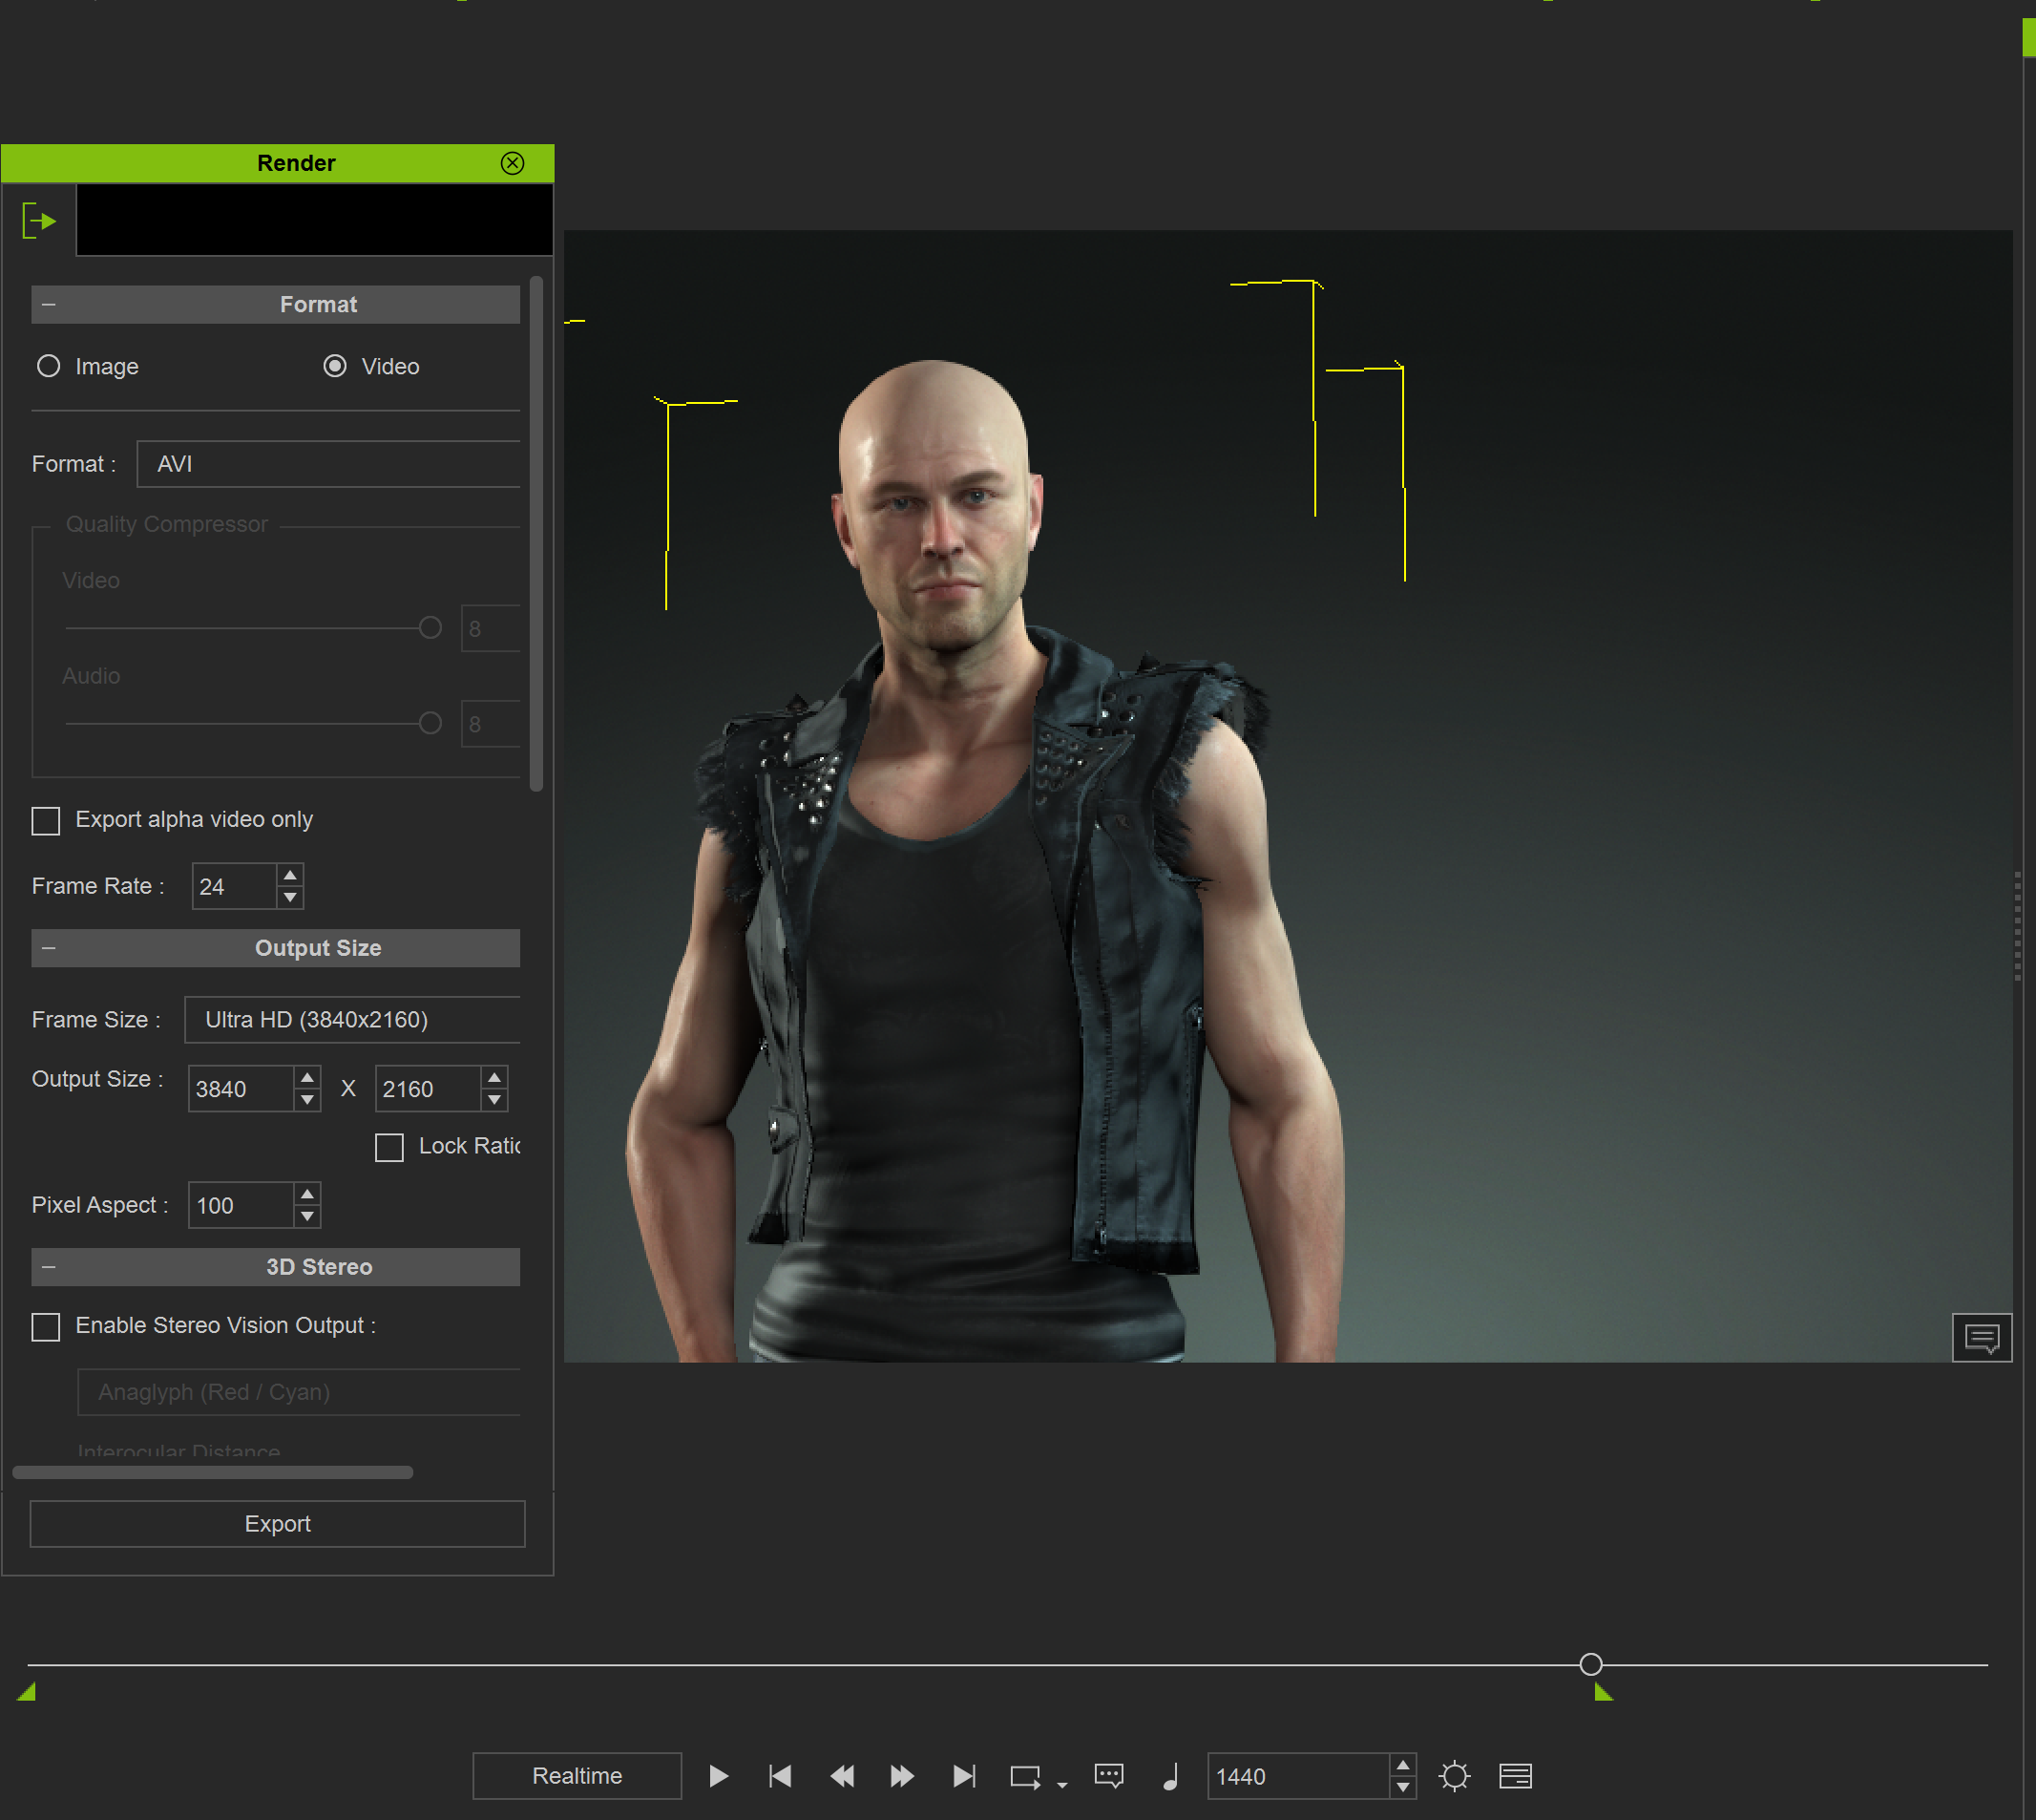Click the Export button
The height and width of the screenshot is (1820, 2036).
(x=277, y=1524)
